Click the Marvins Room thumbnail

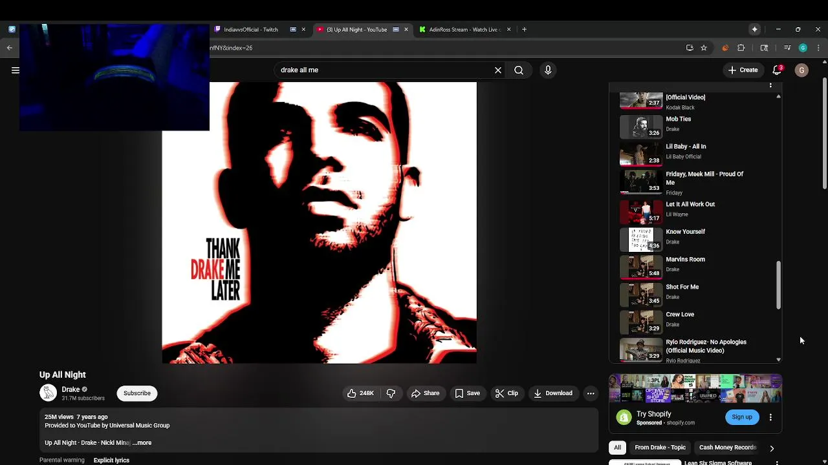pos(641,266)
